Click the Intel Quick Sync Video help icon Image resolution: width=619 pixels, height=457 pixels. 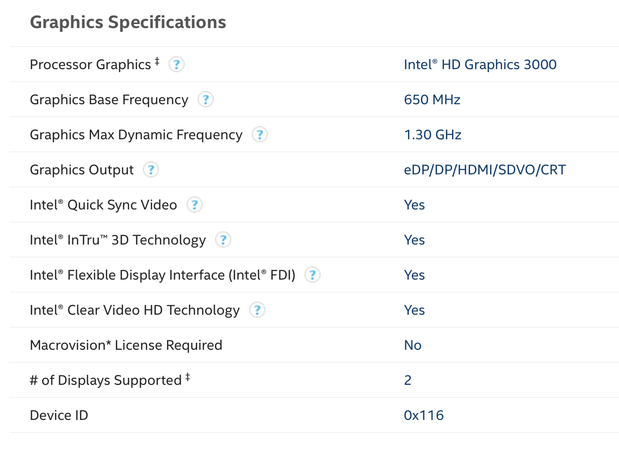coord(194,204)
